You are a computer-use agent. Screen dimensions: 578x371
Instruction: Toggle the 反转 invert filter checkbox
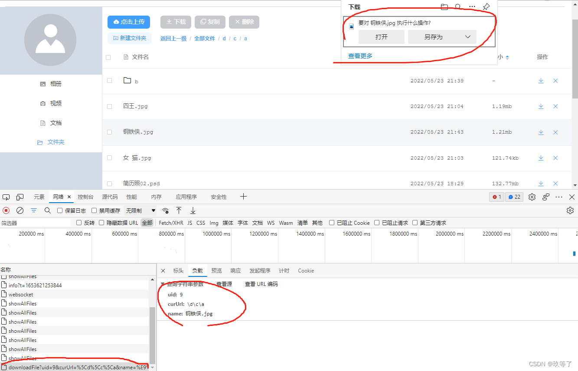79,223
